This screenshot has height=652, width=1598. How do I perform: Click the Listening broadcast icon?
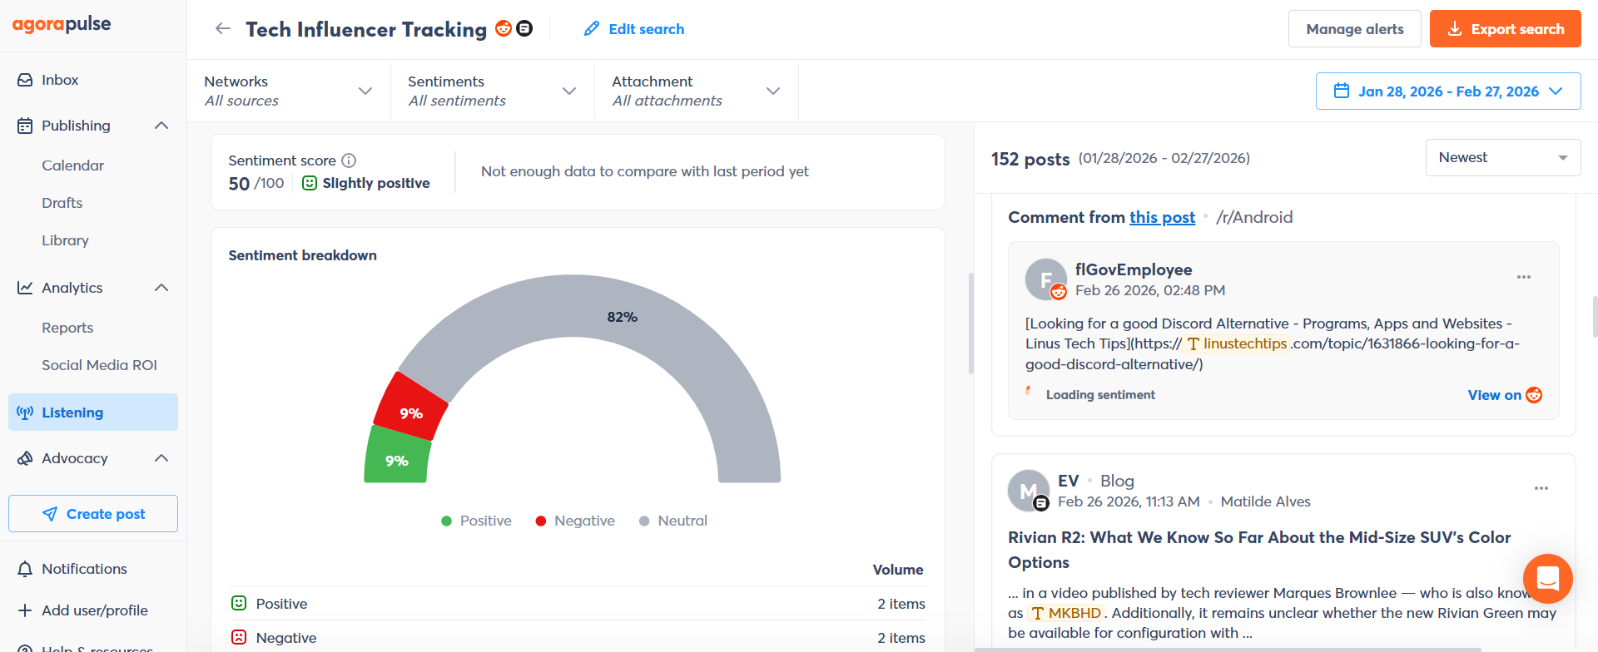click(x=25, y=412)
